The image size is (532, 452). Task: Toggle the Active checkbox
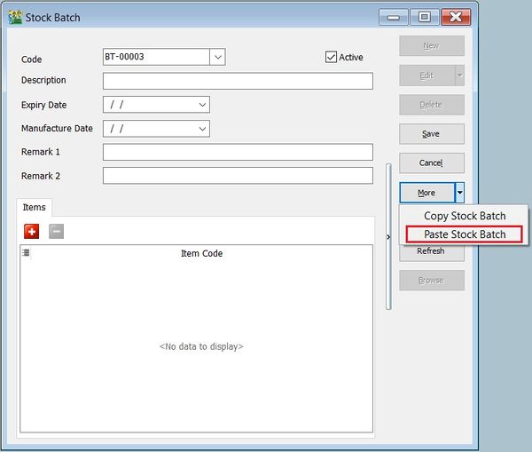(332, 57)
